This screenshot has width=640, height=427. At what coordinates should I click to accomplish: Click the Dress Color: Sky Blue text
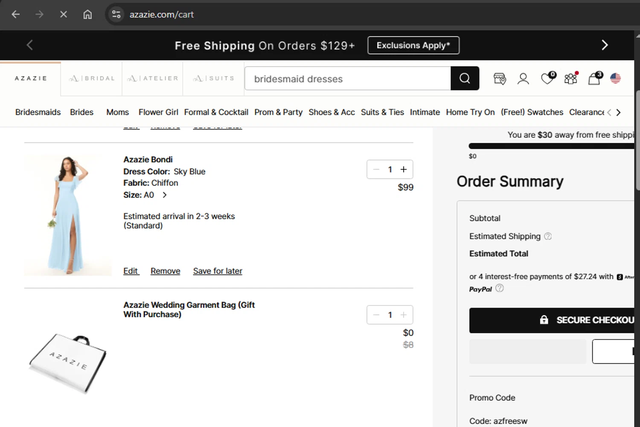coord(164,171)
